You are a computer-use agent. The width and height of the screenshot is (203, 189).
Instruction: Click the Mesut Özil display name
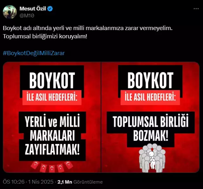pyautogui.click(x=33, y=9)
